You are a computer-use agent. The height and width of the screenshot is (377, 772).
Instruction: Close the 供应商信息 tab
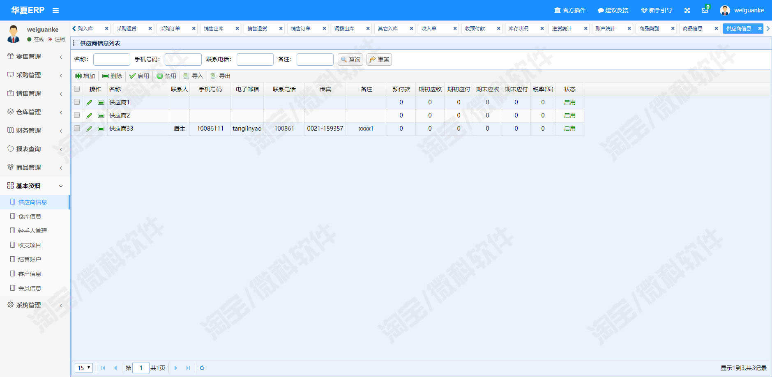coord(760,29)
